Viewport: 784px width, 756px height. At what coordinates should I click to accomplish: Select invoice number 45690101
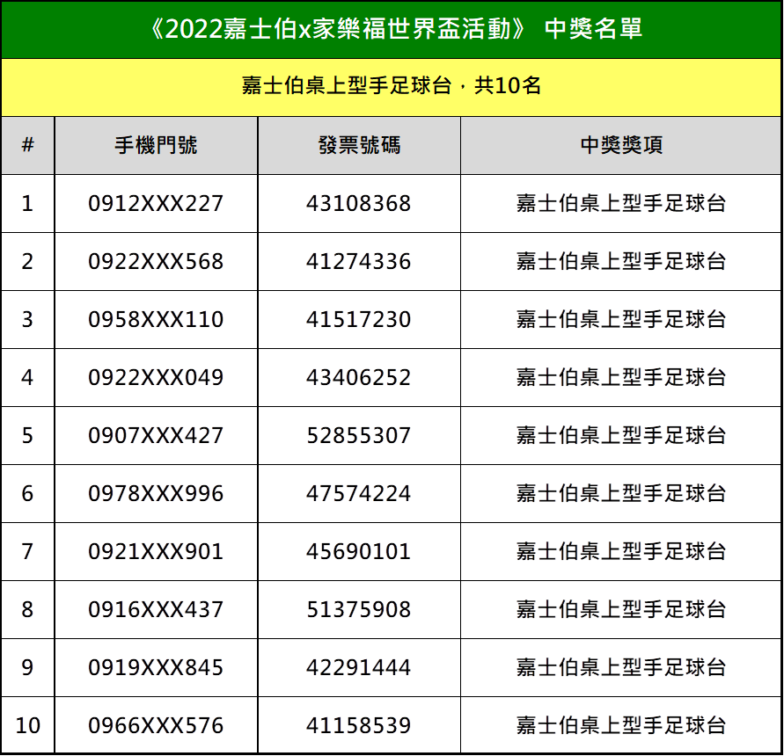coord(358,552)
